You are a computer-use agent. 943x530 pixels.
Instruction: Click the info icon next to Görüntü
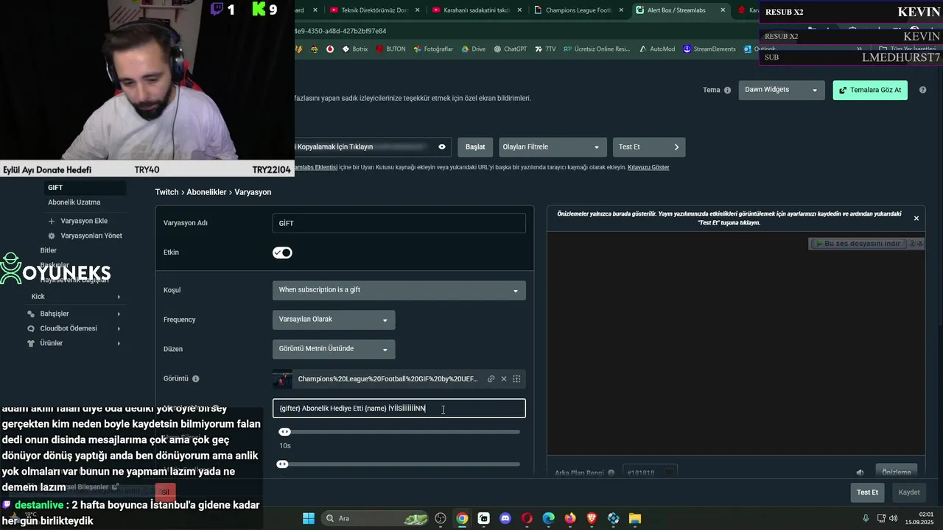[x=196, y=379]
